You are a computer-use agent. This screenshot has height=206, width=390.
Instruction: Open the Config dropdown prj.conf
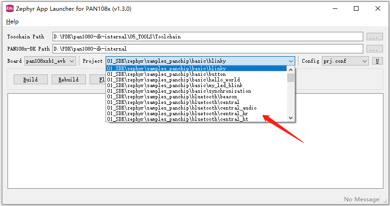pos(345,61)
